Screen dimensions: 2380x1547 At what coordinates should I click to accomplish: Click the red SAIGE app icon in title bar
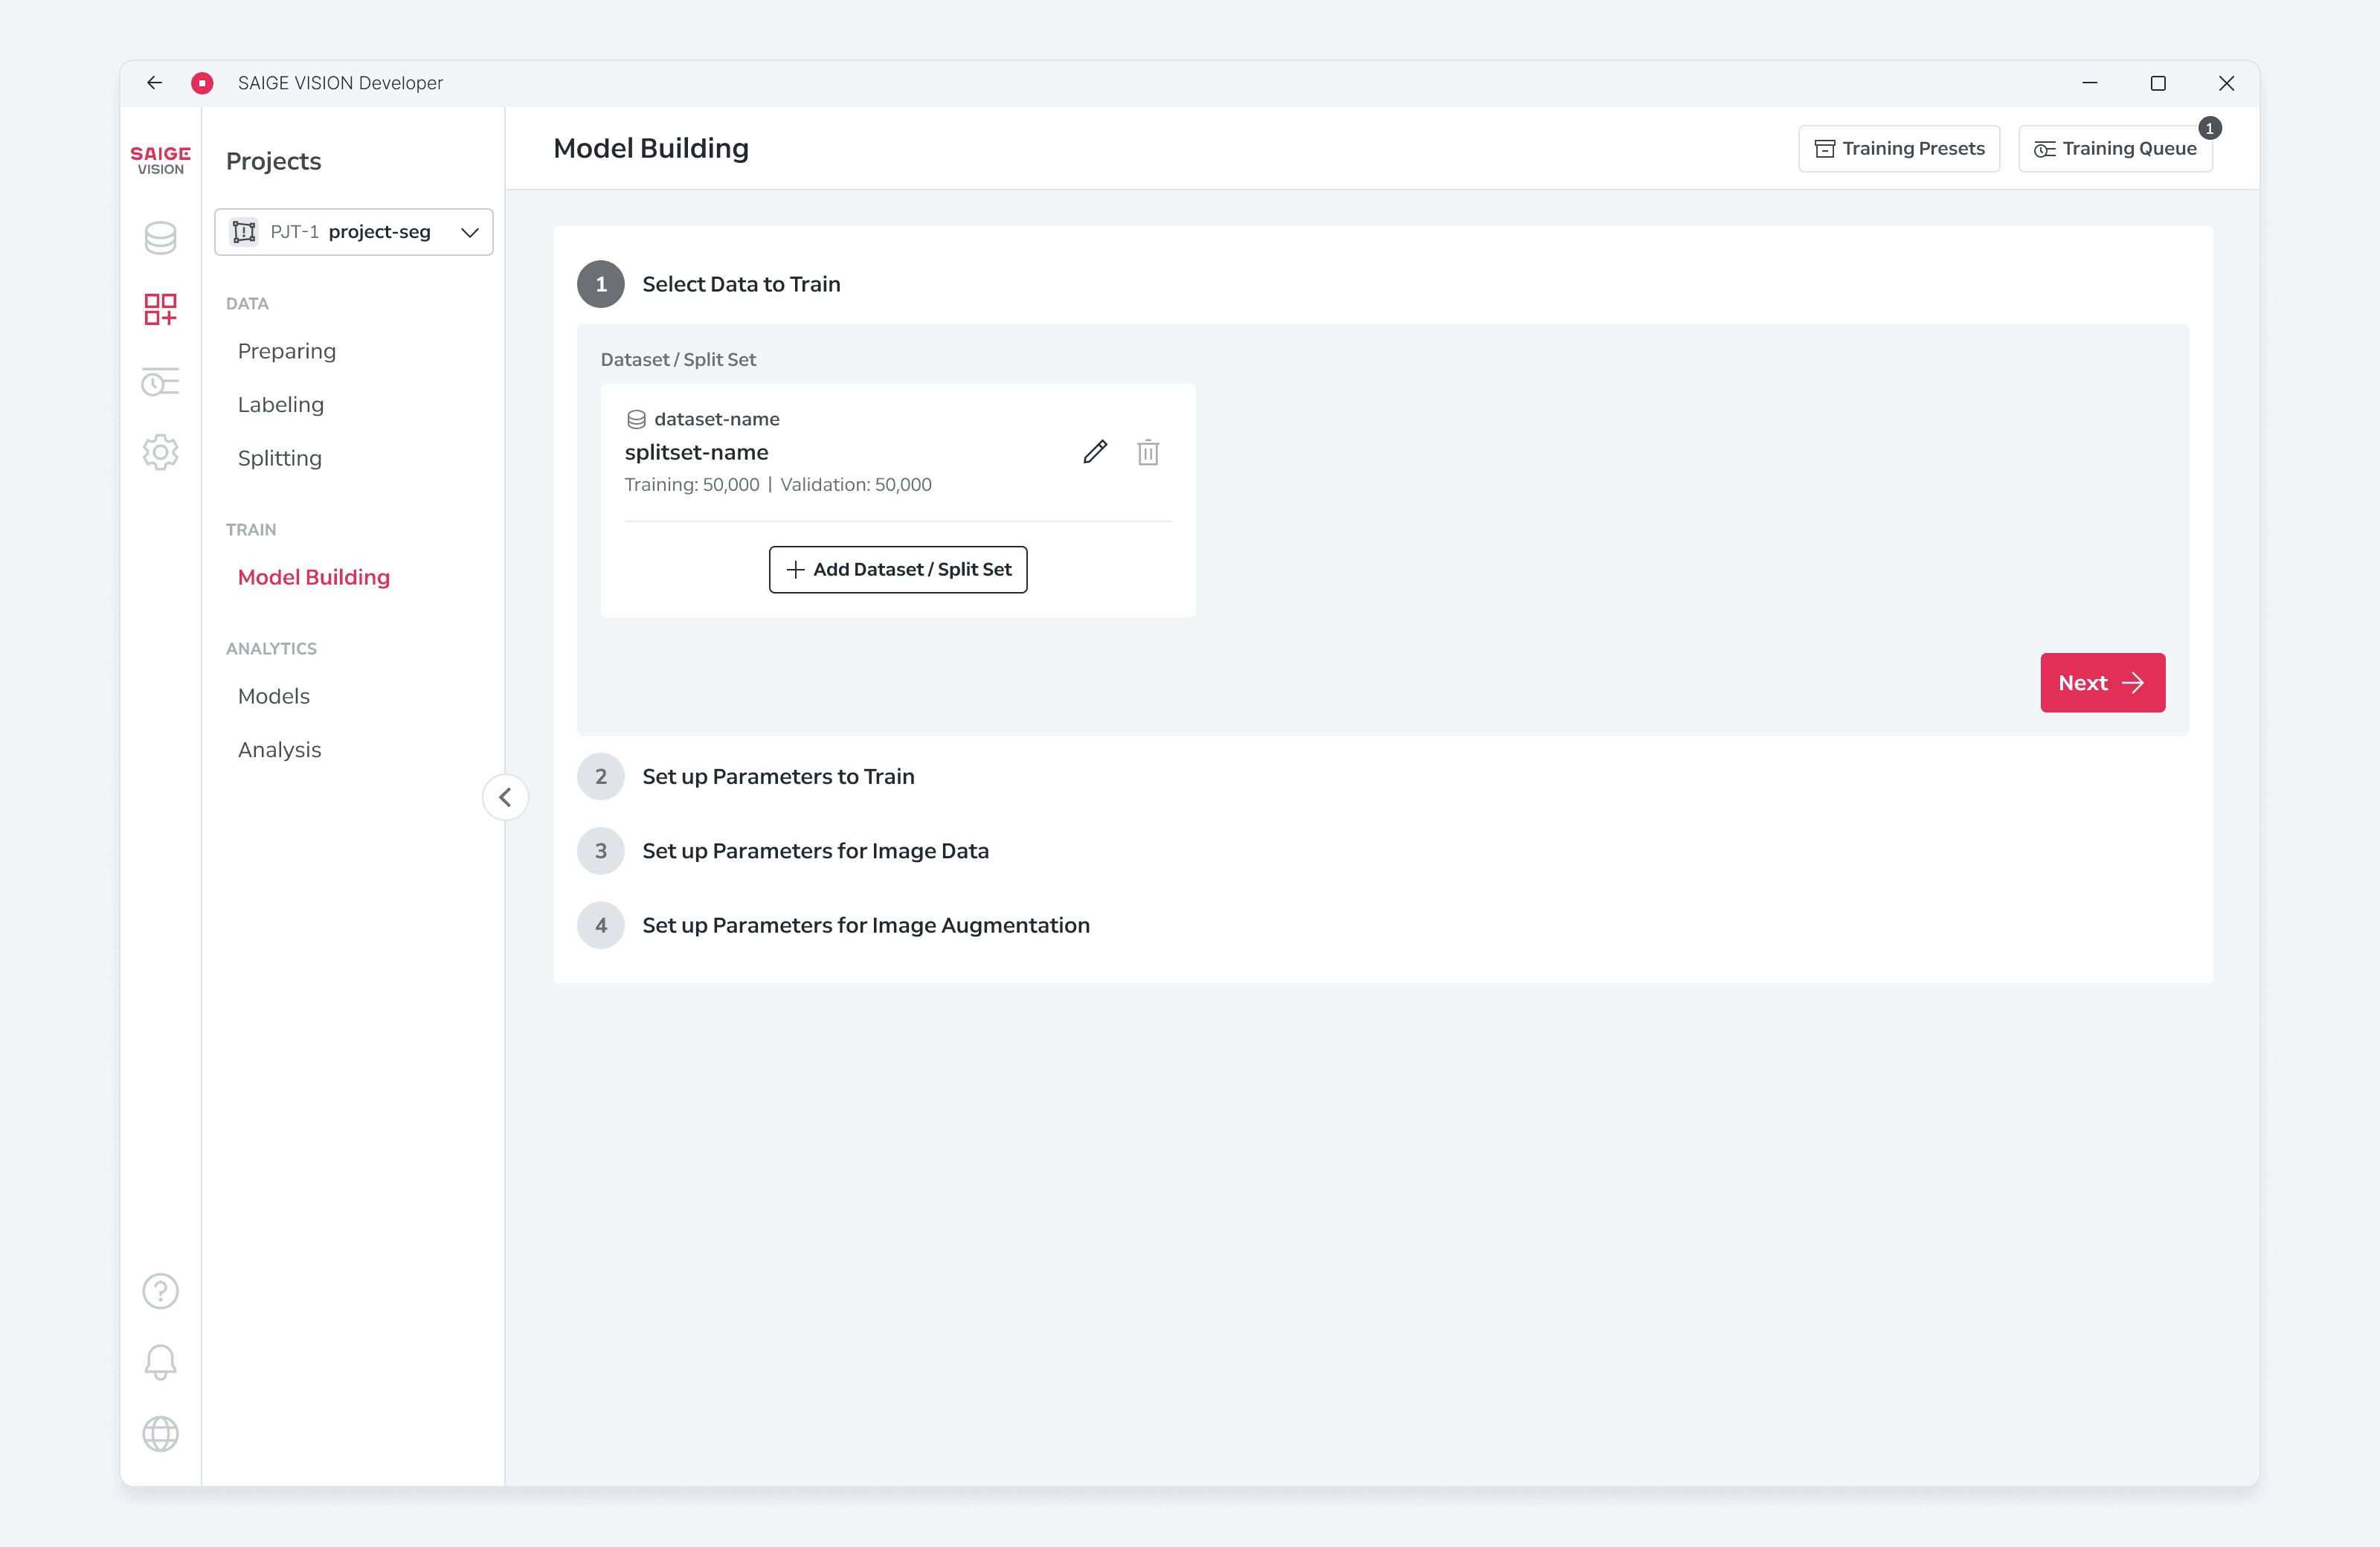[202, 83]
